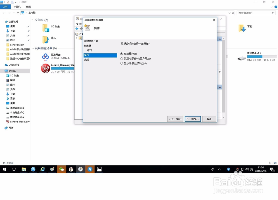Open Internet Explorer from taskbar
Image resolution: width=278 pixels, height=200 pixels.
point(43,169)
